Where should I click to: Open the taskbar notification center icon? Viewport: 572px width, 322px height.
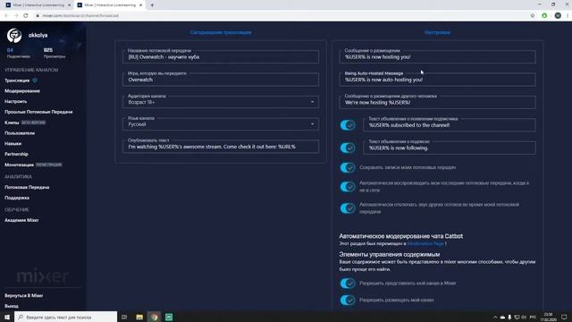click(564, 317)
